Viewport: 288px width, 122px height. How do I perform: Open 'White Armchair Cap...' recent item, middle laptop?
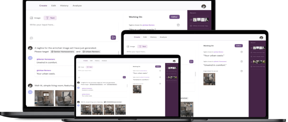pyautogui.click(x=258, y=52)
